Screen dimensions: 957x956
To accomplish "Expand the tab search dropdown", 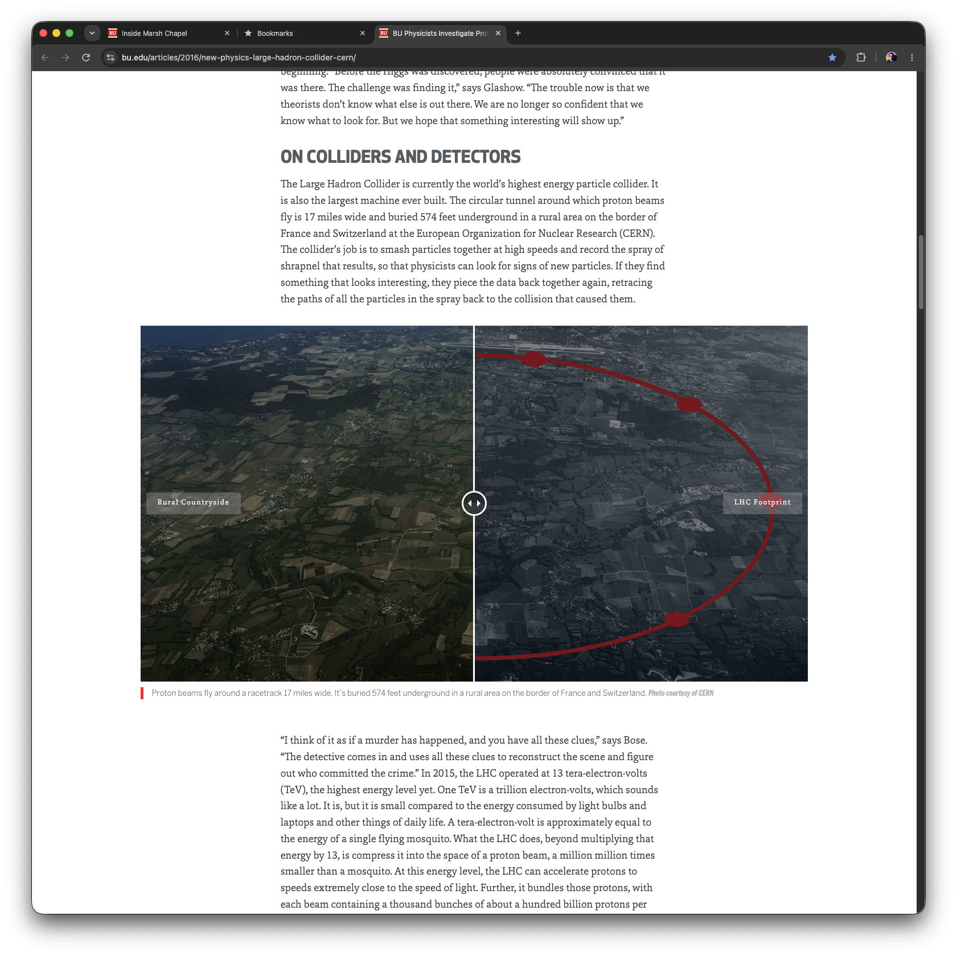I will coord(92,33).
